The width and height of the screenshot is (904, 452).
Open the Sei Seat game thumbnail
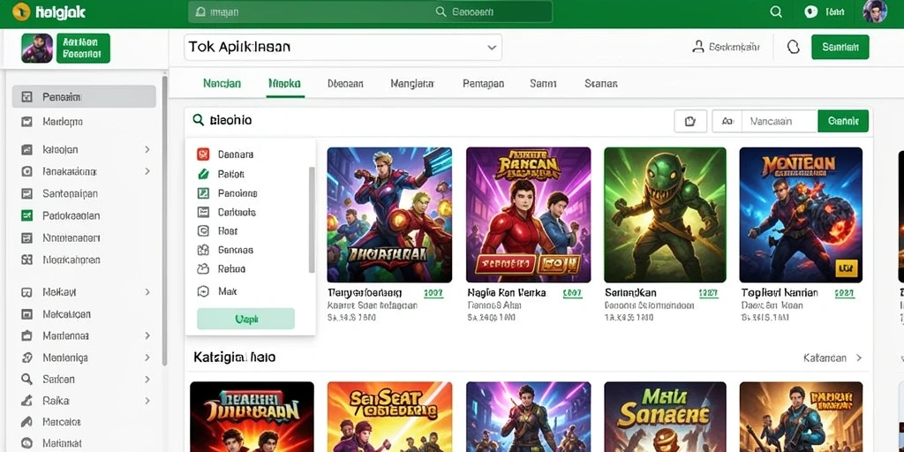coord(389,417)
